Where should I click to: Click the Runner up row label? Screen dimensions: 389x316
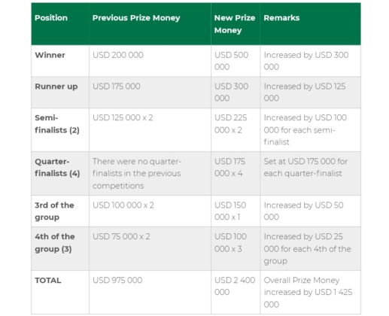point(56,87)
